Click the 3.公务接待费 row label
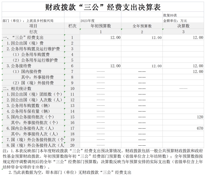 (x=19, y=66)
